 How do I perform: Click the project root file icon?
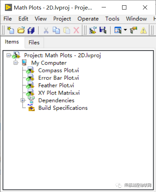coord(16,55)
